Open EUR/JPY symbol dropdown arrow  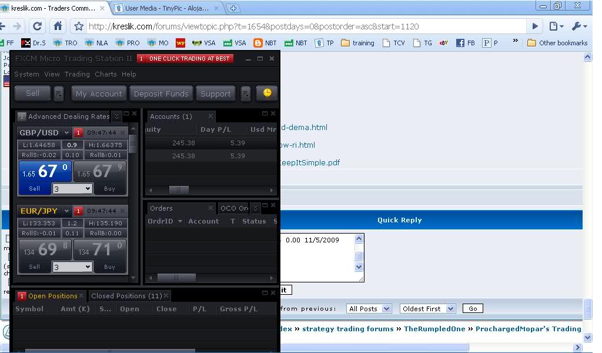(66, 211)
